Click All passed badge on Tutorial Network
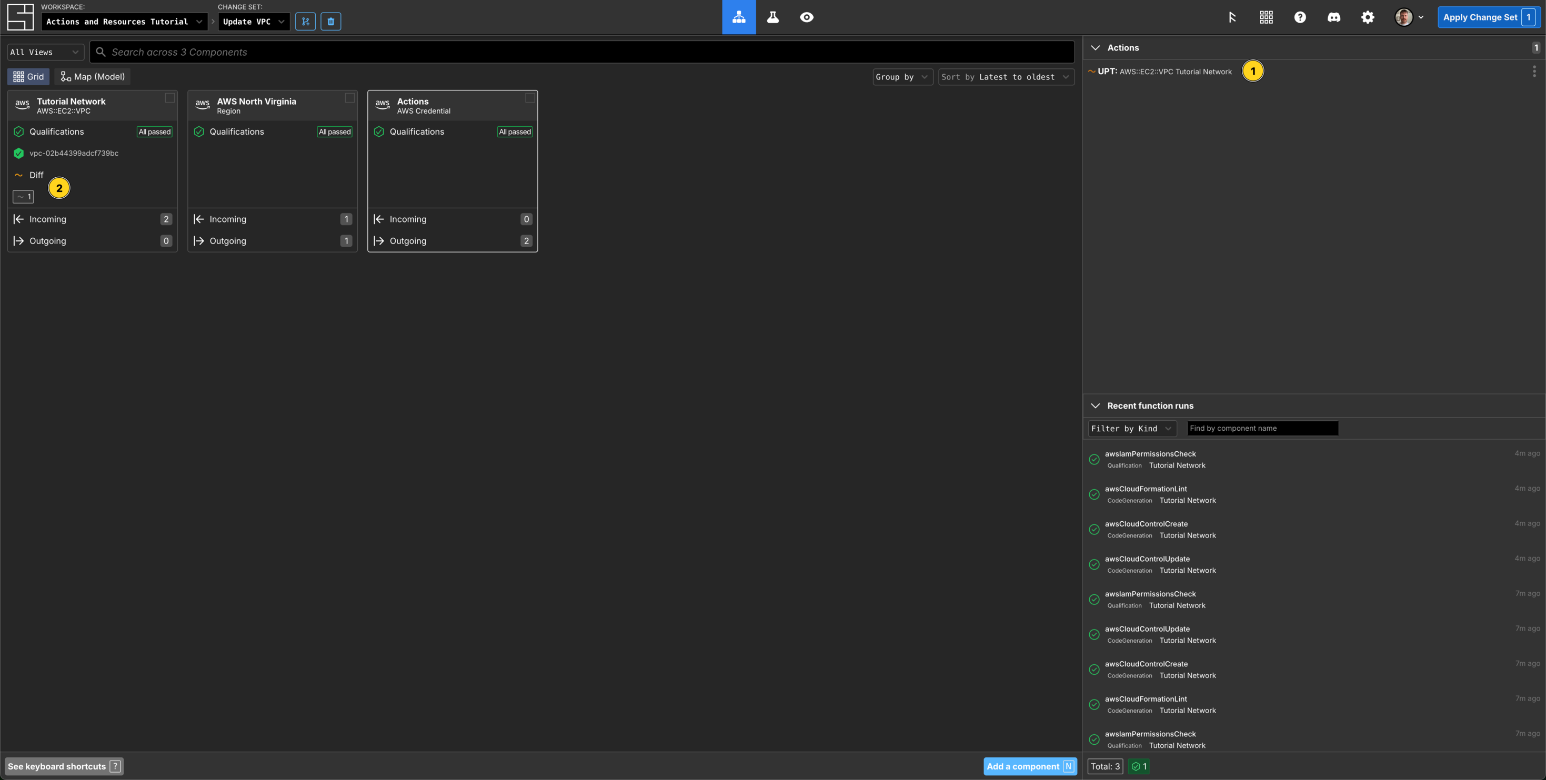 pyautogui.click(x=155, y=132)
